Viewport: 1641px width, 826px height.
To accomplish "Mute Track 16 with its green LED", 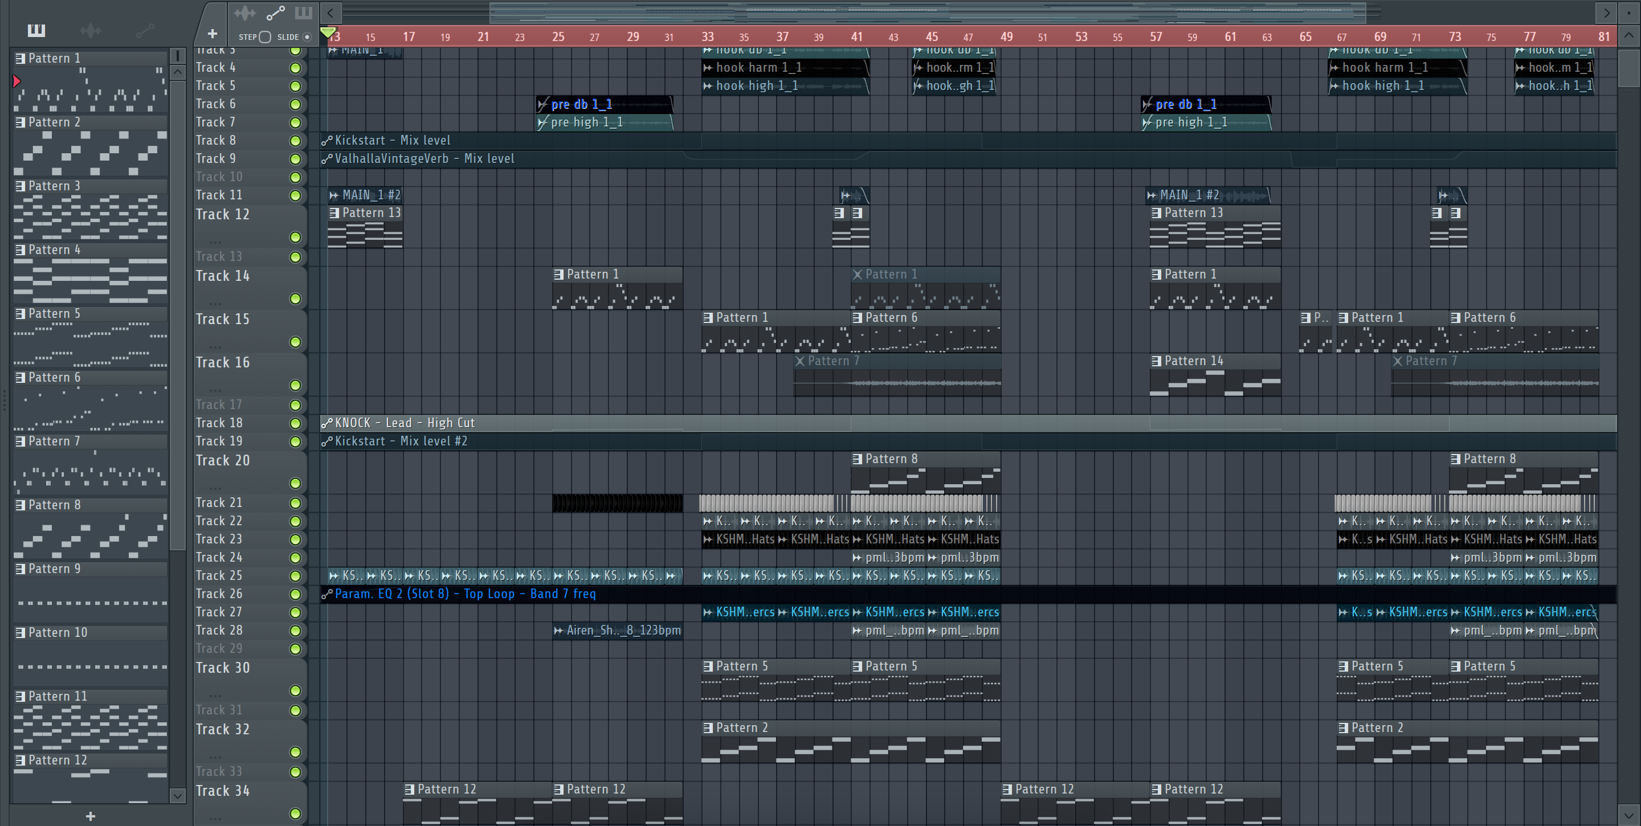I will (x=295, y=385).
